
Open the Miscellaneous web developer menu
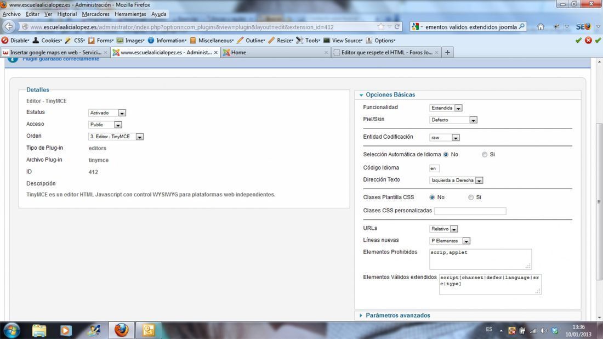(x=212, y=41)
